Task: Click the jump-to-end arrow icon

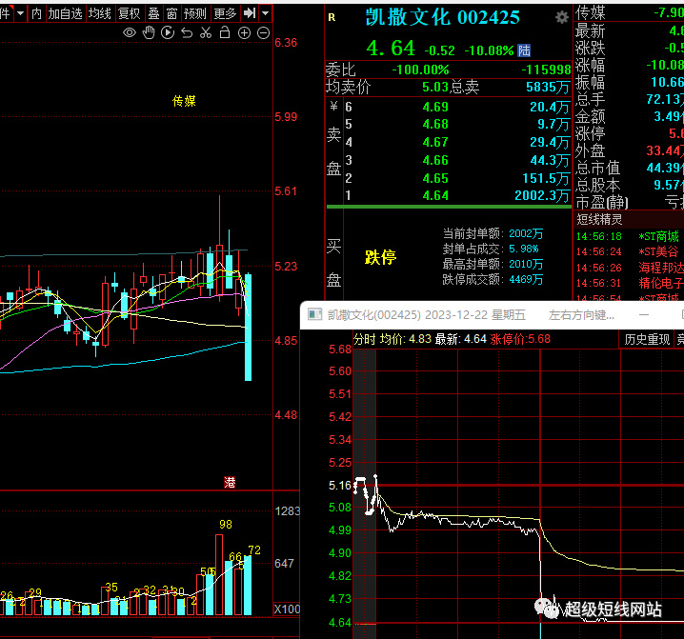Action: [250, 13]
